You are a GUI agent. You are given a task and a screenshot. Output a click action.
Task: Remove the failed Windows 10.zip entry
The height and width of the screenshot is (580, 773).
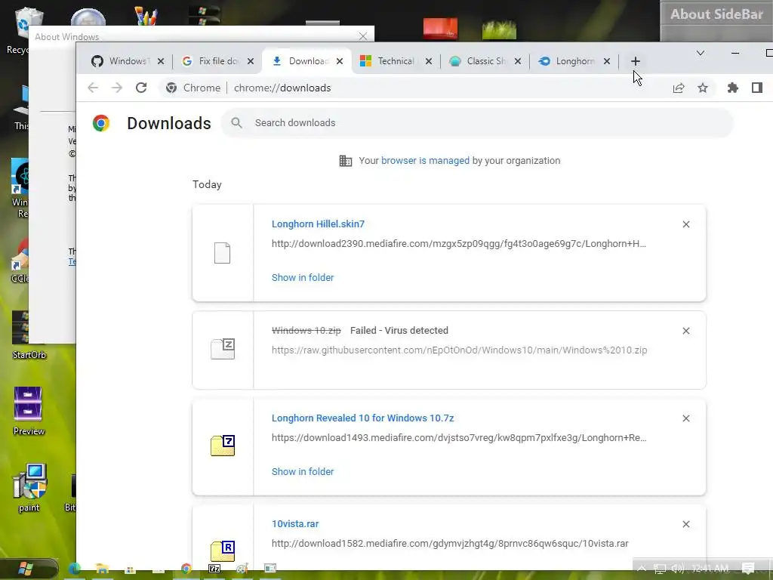[685, 331]
